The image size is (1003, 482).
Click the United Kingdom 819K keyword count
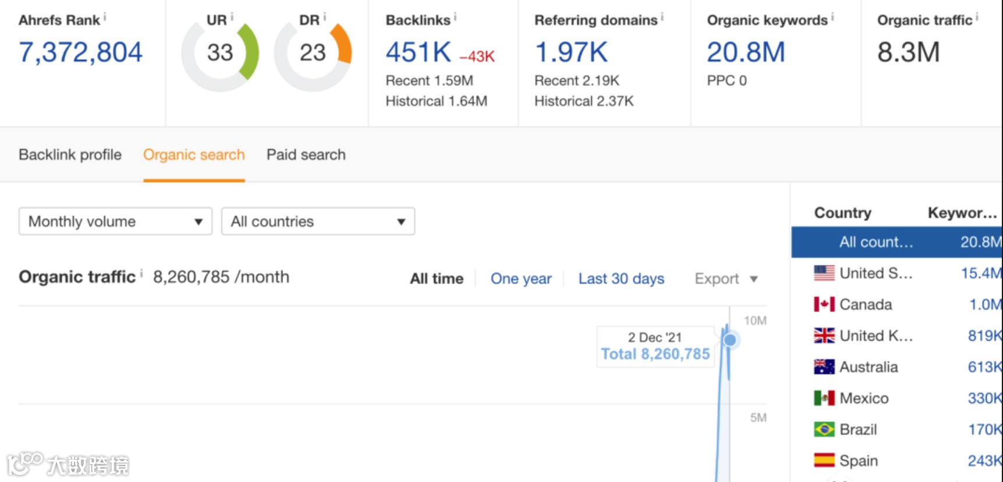985,336
